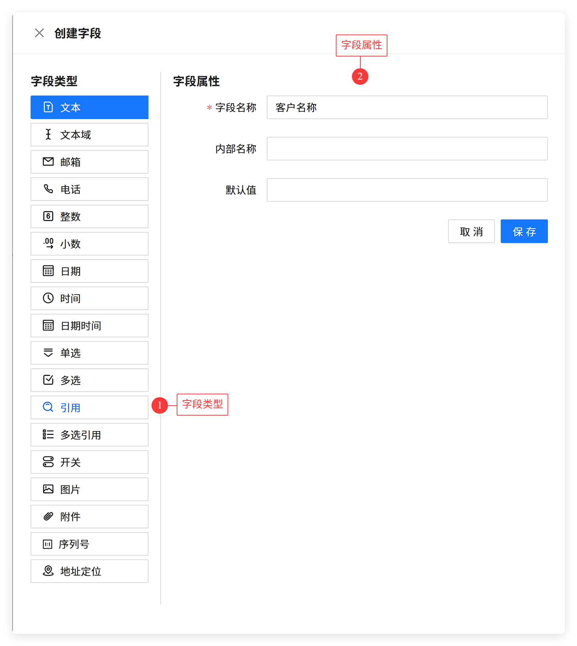Close the 创建字段 dialog
This screenshot has width=577, height=646.
click(39, 33)
